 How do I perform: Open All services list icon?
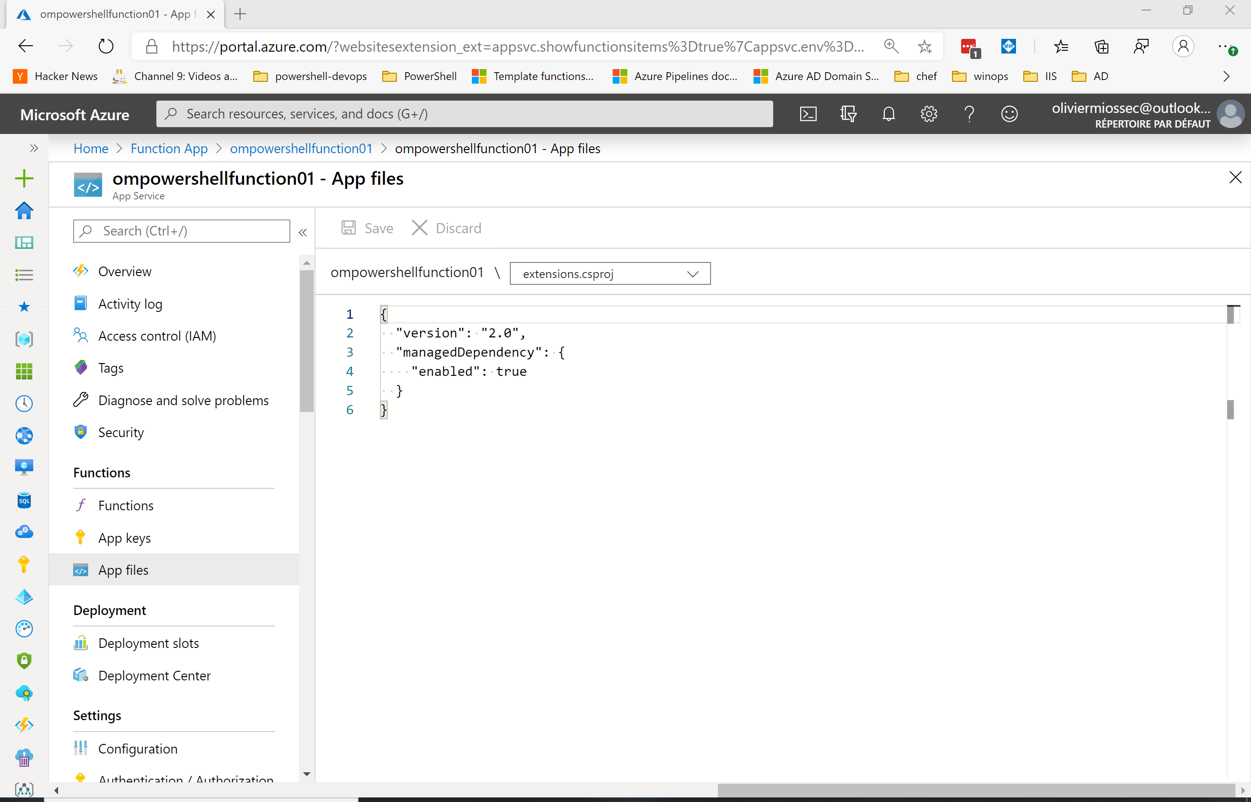tap(24, 275)
